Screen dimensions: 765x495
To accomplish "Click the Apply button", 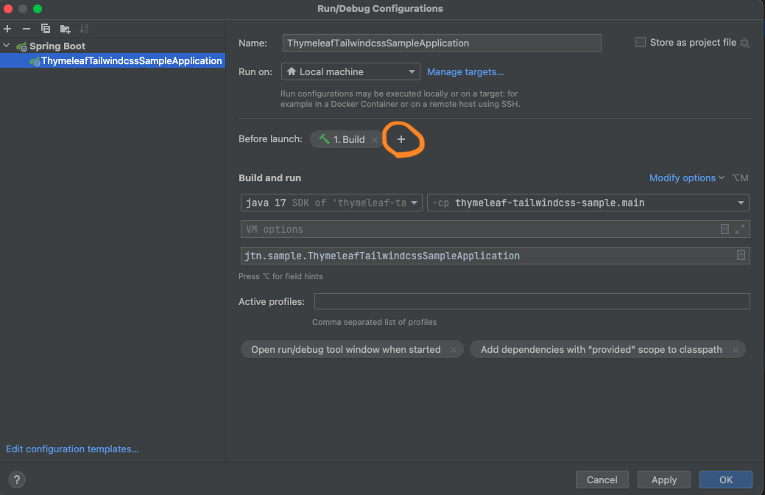I will [x=663, y=480].
